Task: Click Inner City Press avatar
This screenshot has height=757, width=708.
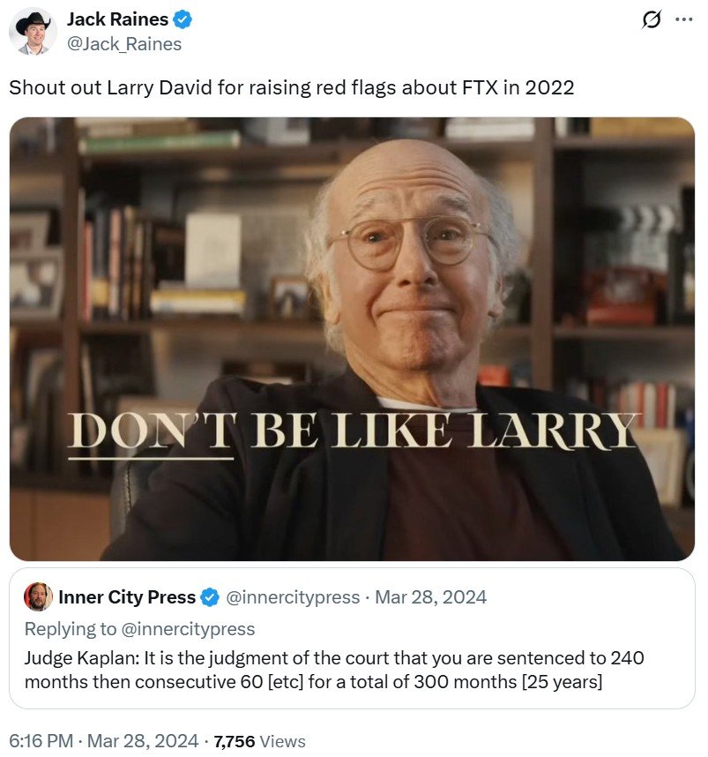Action: coord(38,596)
